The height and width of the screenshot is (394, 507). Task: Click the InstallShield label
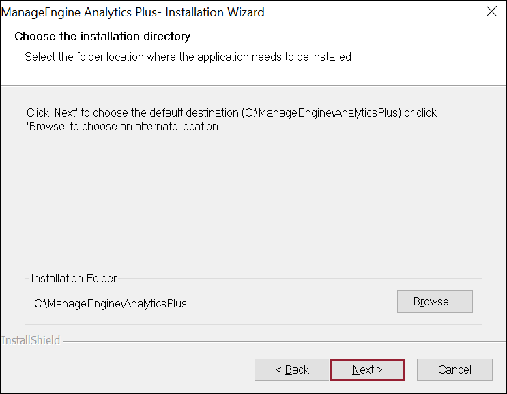31,340
